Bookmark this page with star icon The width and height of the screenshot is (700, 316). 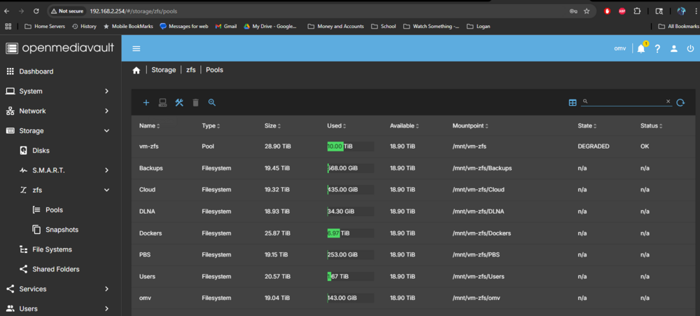point(587,11)
